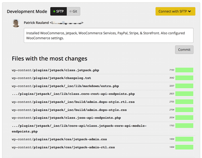The image size is (202, 158).
Task: Select the class.core-rest-api-endpoints.php file row
Action: click(104, 94)
